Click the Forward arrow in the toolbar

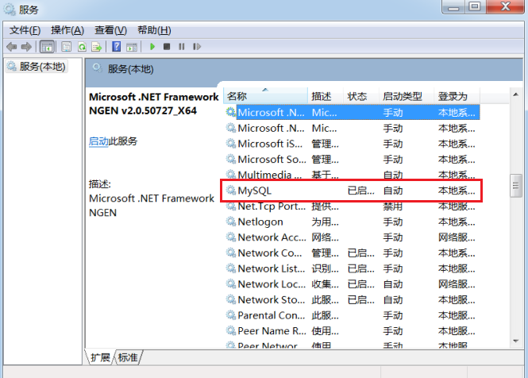(x=26, y=47)
